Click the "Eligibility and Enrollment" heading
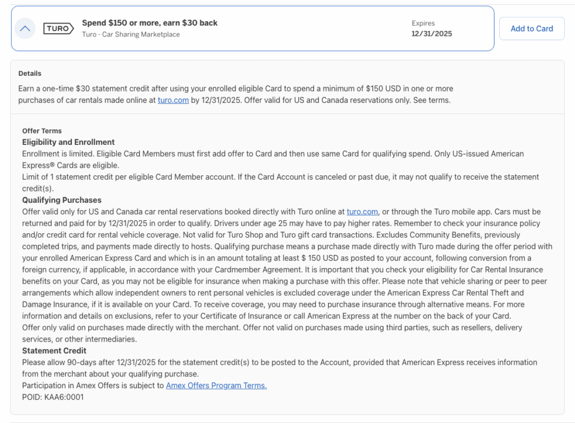The image size is (575, 423). (x=69, y=142)
